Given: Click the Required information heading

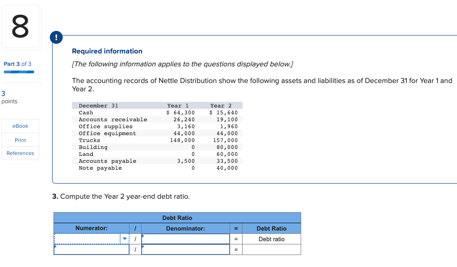Looking at the screenshot, I should (107, 51).
